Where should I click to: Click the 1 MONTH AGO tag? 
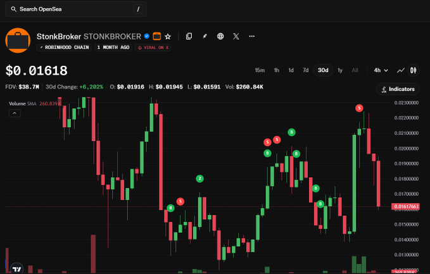[113, 47]
